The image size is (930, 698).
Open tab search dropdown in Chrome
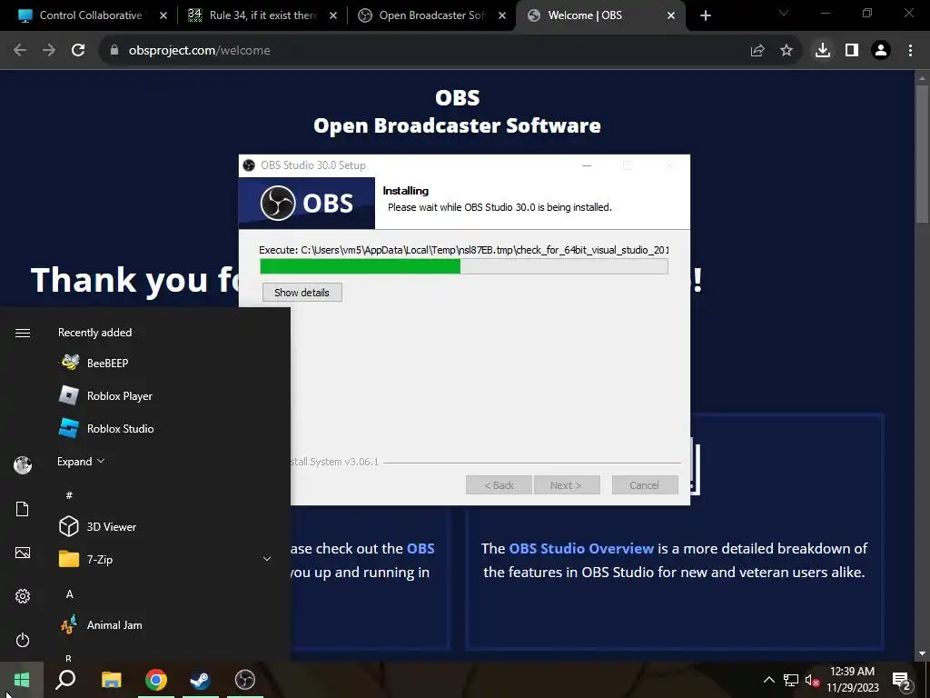pos(783,13)
